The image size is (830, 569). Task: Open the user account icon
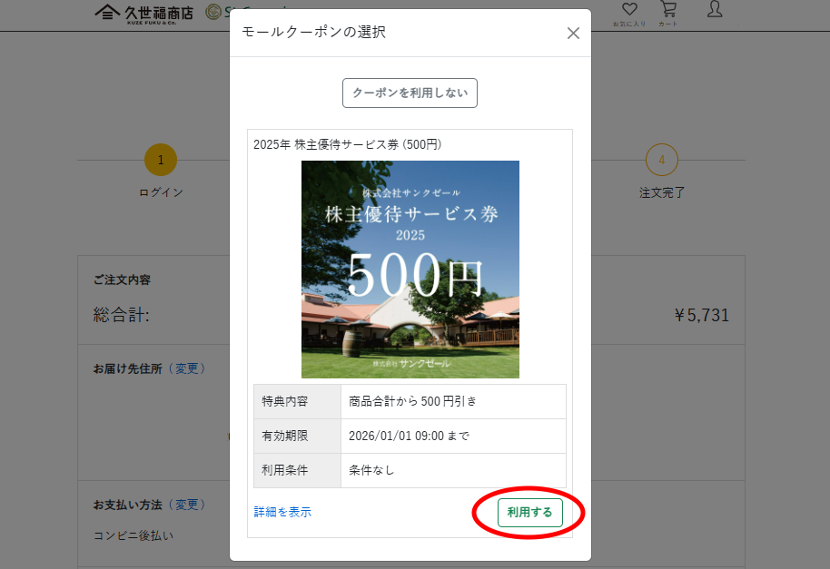tap(715, 9)
